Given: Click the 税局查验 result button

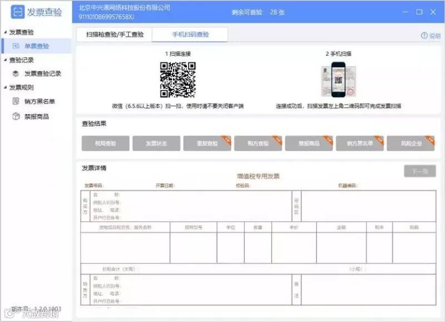Looking at the screenshot, I should coord(105,143).
